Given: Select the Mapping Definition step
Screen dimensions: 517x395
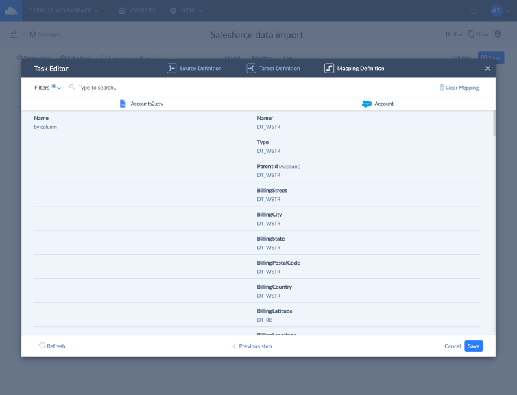Looking at the screenshot, I should [x=354, y=69].
